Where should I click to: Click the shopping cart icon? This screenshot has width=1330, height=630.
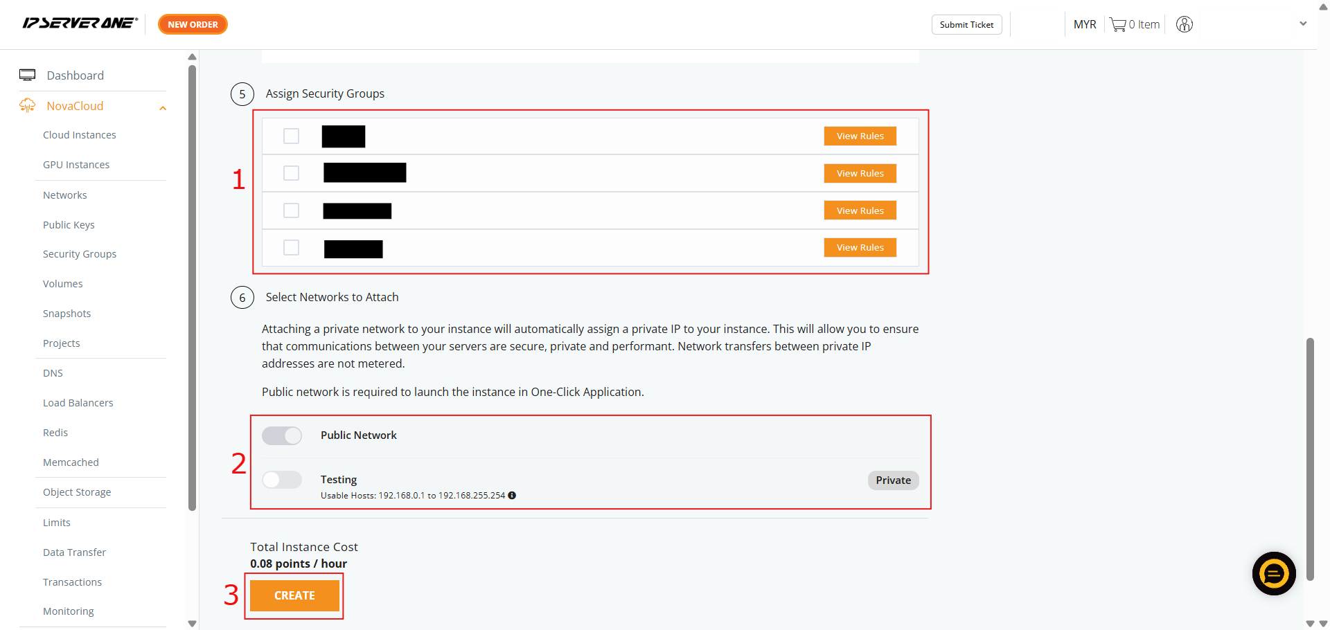coord(1117,25)
